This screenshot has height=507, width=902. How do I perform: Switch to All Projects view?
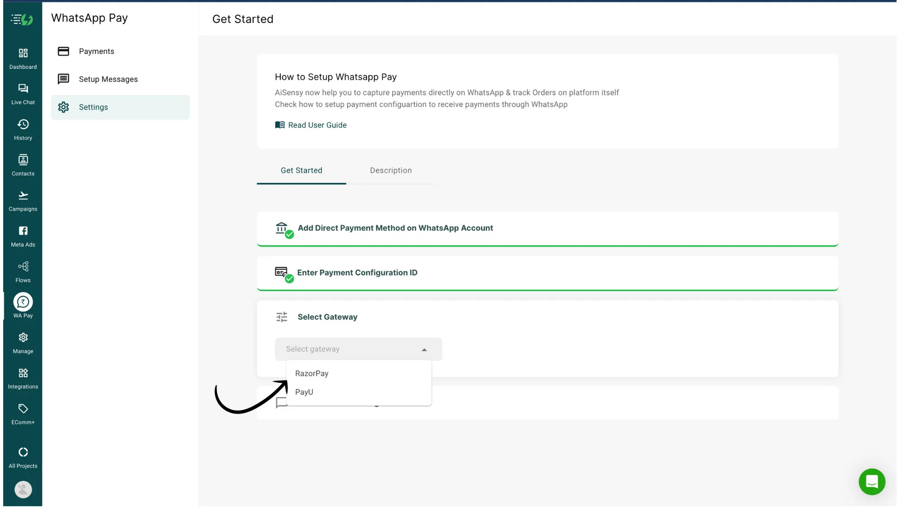[x=23, y=457]
